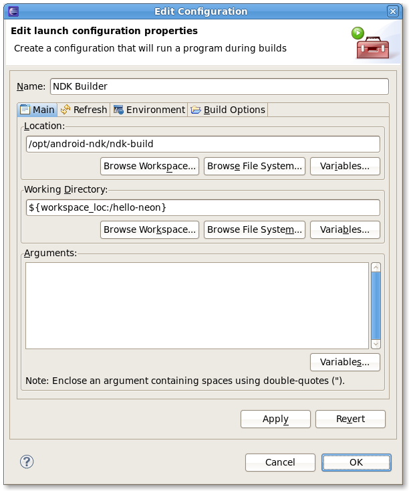Click the Revert button
This screenshot has width=409, height=491.
tap(350, 419)
